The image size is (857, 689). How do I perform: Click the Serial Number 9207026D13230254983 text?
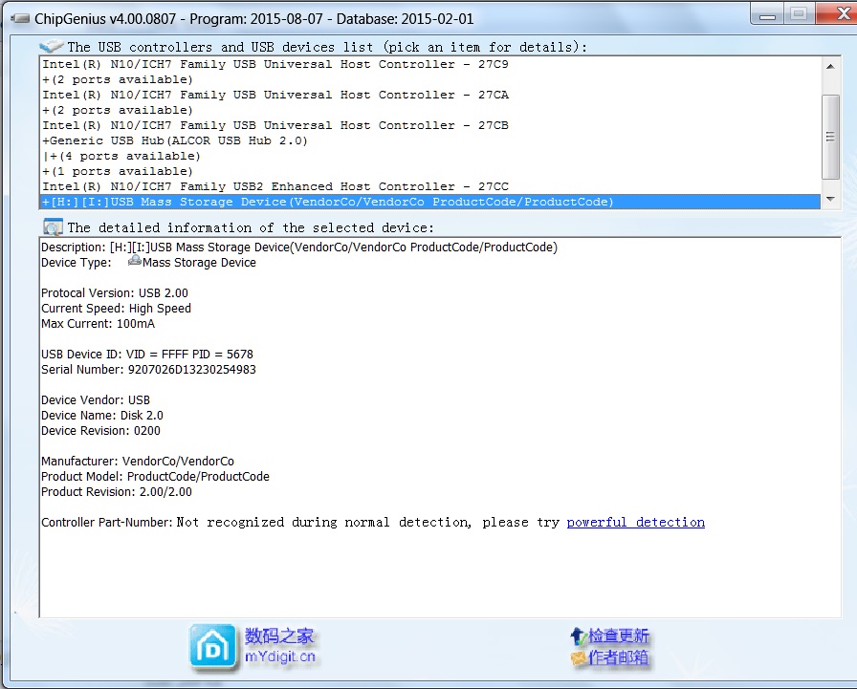148,370
